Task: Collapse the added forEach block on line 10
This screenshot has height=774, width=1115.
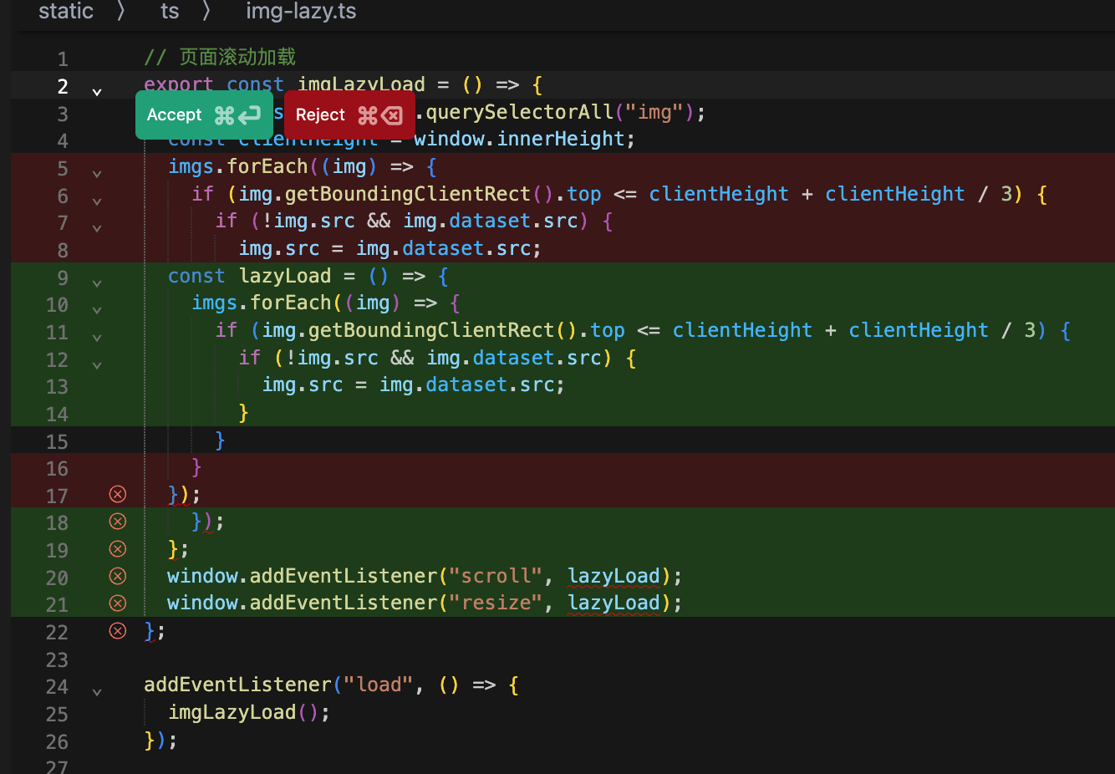Action: pos(97,309)
